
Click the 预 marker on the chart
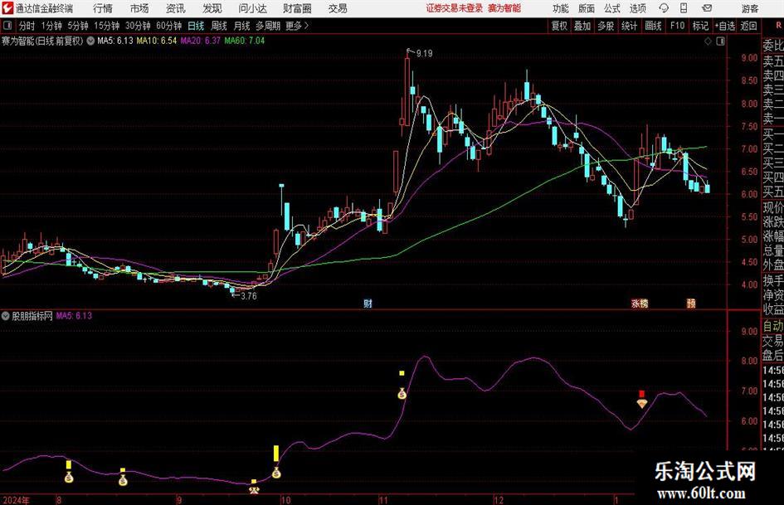pyautogui.click(x=691, y=303)
